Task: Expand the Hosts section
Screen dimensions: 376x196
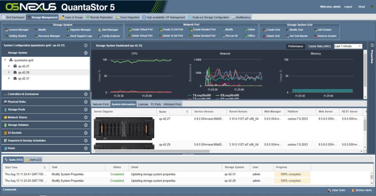Action: (86, 148)
